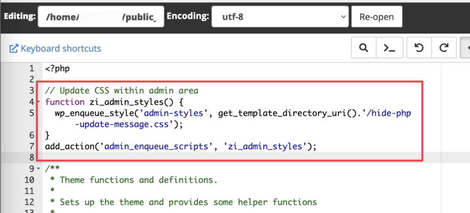Image resolution: width=470 pixels, height=213 pixels.
Task: Open the Keyboard shortcuts link
Action: pos(55,49)
